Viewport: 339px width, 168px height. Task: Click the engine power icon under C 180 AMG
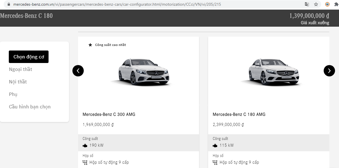pos(215,145)
